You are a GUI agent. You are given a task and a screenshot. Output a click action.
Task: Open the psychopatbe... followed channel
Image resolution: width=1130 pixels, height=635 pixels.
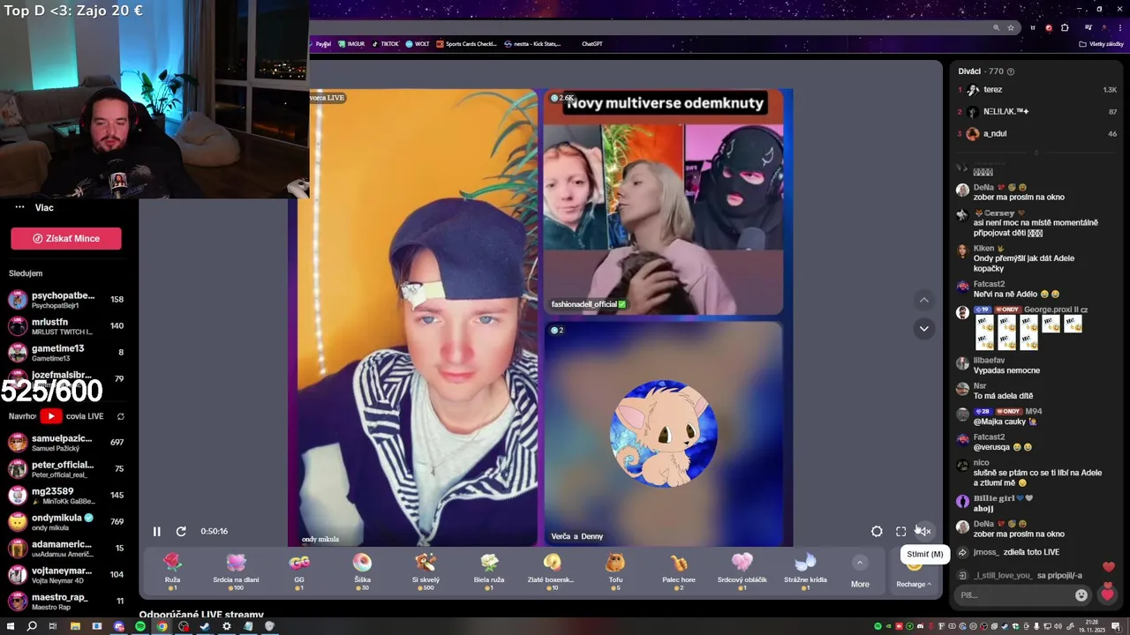66,299
